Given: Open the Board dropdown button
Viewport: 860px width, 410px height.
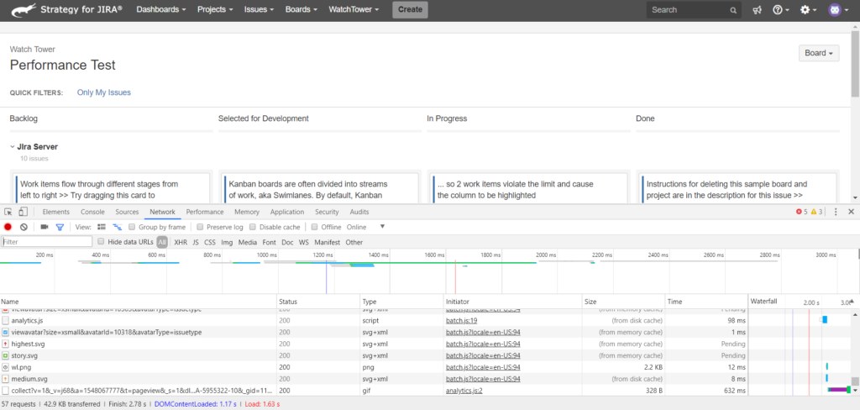Looking at the screenshot, I should (819, 53).
